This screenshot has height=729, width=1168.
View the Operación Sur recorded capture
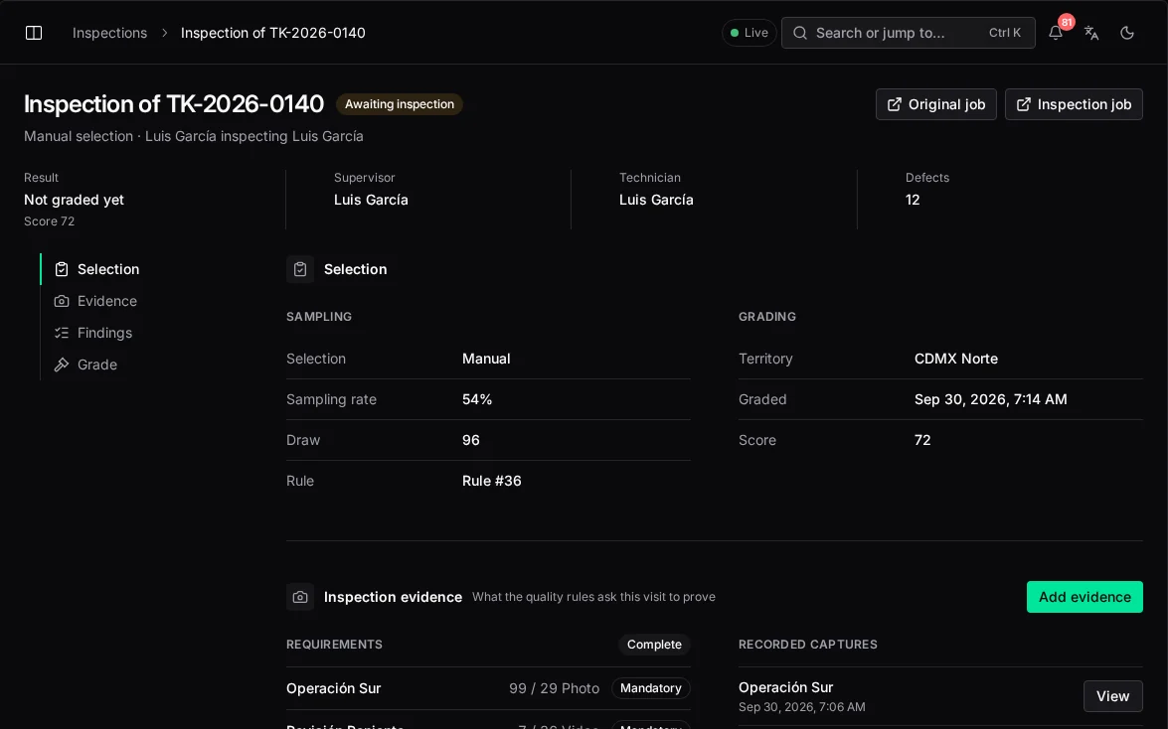coord(1113,696)
